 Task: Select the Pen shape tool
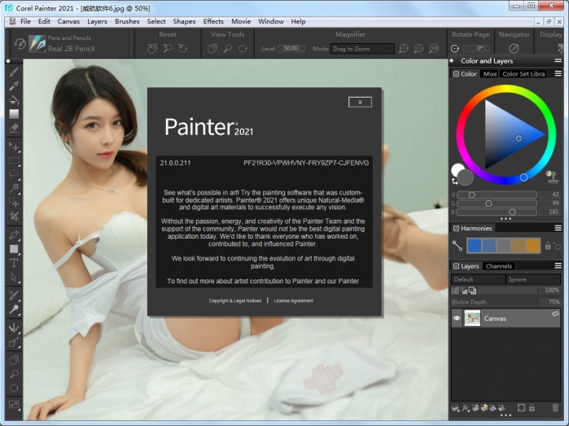tap(14, 235)
